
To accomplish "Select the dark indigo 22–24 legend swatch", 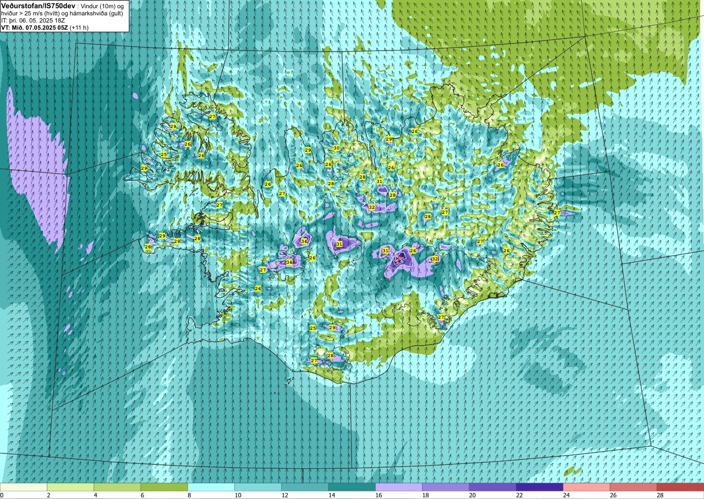I will 540,487.
